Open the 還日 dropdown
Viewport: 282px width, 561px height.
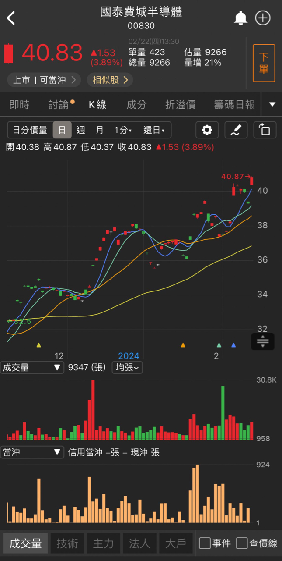(x=154, y=130)
